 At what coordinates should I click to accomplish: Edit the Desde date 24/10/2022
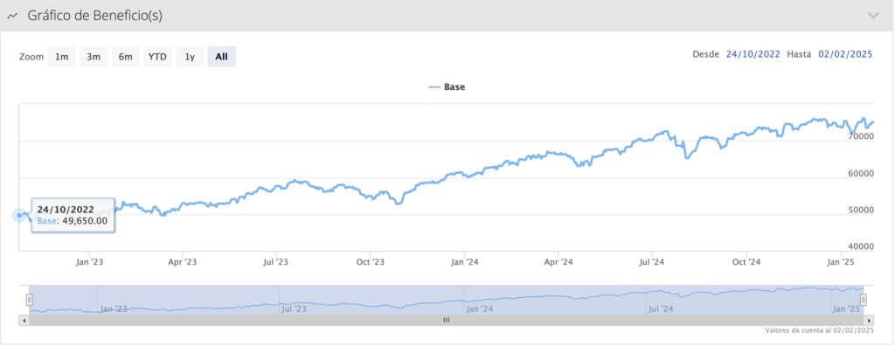pyautogui.click(x=753, y=54)
